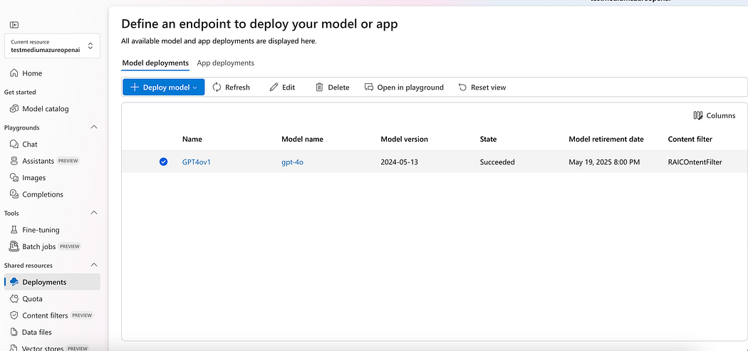Viewport: 748px width, 351px height.
Task: Click the Completions icon
Action: point(14,194)
